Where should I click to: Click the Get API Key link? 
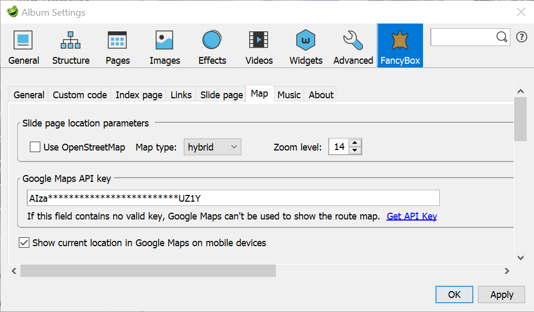[x=411, y=216]
